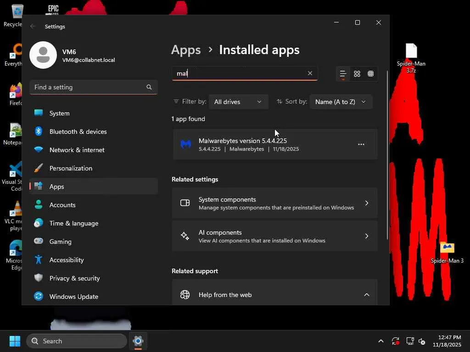
Task: Click the System monitor icon
Action: 39,113
